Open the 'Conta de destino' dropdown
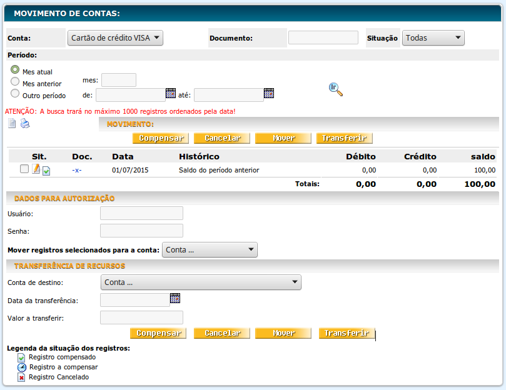Image resolution: width=506 pixels, height=390 pixels. point(201,282)
